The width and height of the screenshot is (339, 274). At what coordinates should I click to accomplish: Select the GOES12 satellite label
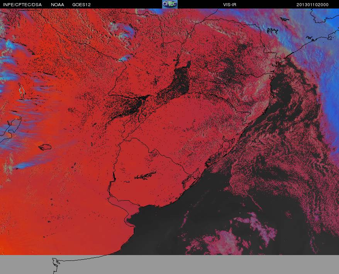point(81,5)
